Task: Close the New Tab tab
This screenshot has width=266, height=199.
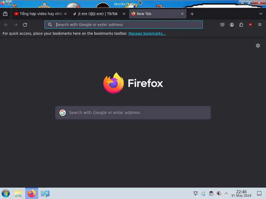Action: (182, 14)
